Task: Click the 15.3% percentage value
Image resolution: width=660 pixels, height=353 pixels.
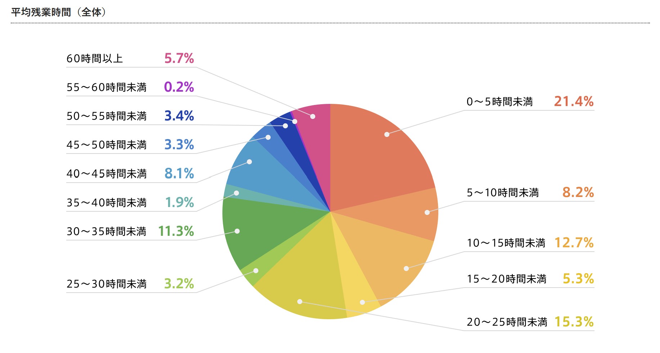Action: [x=574, y=322]
